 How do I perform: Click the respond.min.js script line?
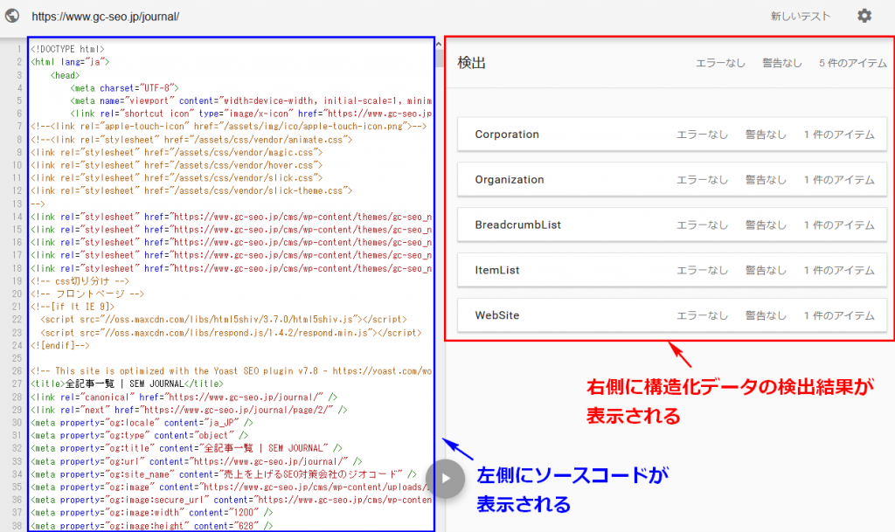tap(231, 333)
